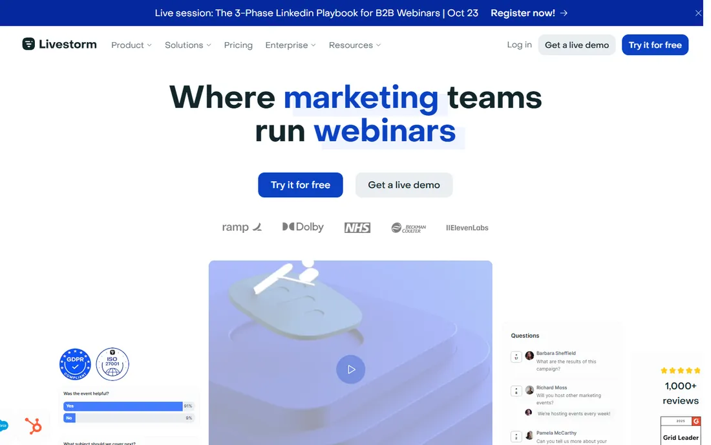This screenshot has width=711, height=445.
Task: Click the G2 Grid Leader badge
Action: [680, 431]
